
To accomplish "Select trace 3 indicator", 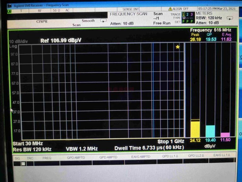I will [192, 14].
